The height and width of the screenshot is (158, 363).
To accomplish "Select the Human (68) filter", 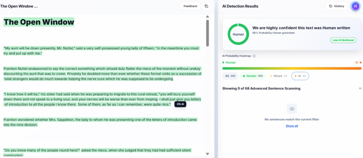I will coord(253,76).
